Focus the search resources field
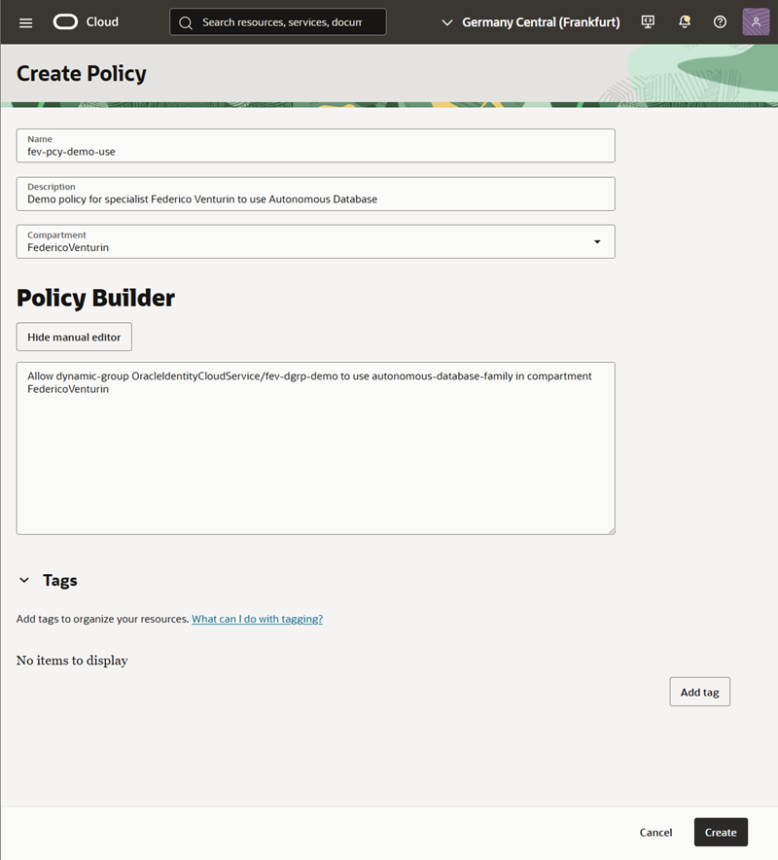Viewport: 778px width, 860px height. point(278,22)
